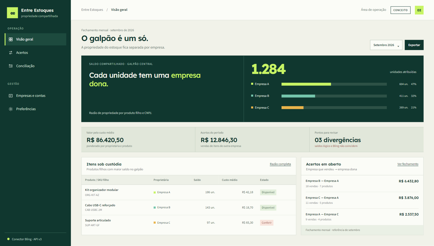Click the Exportar button
434x246 pixels.
point(414,45)
